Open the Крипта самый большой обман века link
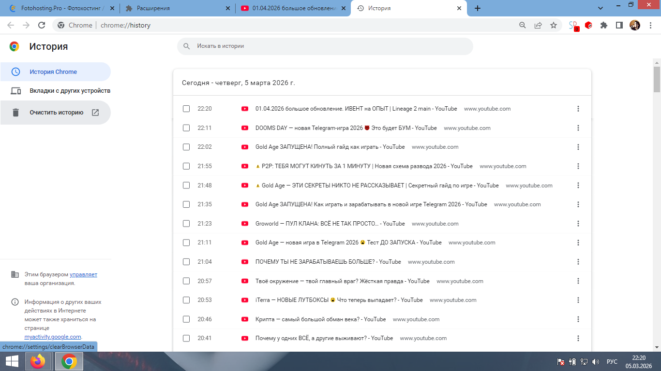 click(x=321, y=319)
